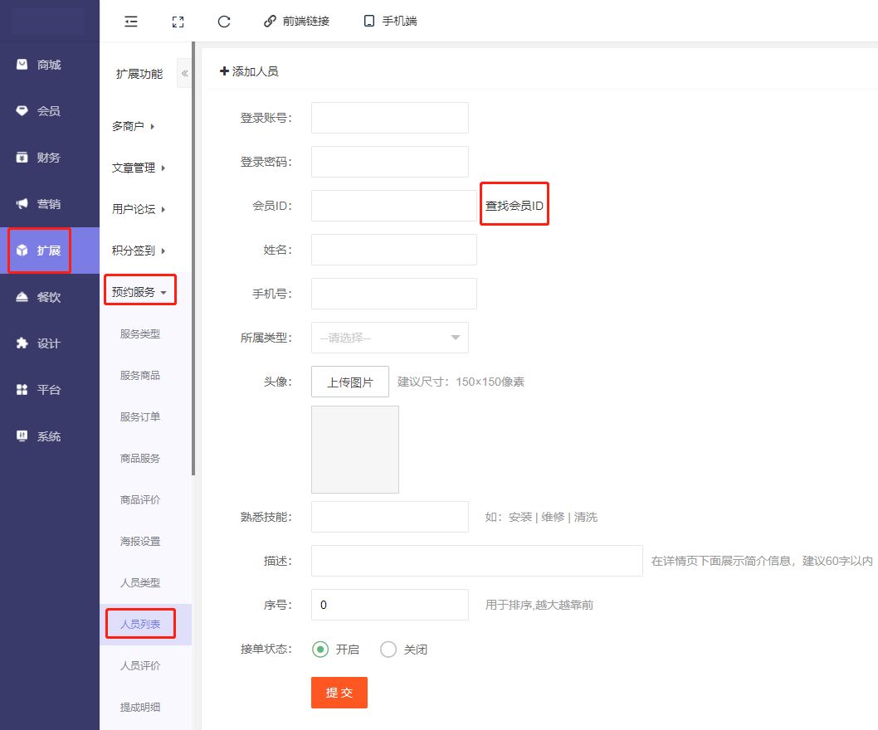Click the 登录账号 input field
This screenshot has width=878, height=730.
click(x=389, y=118)
